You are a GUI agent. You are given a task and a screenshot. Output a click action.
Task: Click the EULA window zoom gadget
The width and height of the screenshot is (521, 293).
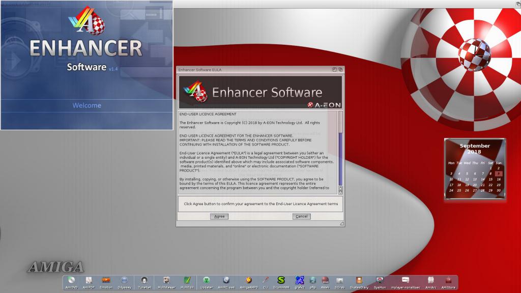pos(334,69)
